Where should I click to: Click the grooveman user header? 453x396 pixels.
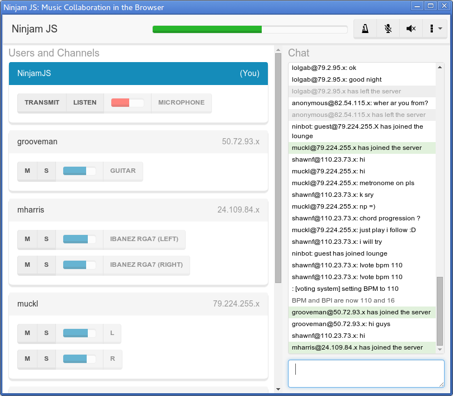coord(138,142)
